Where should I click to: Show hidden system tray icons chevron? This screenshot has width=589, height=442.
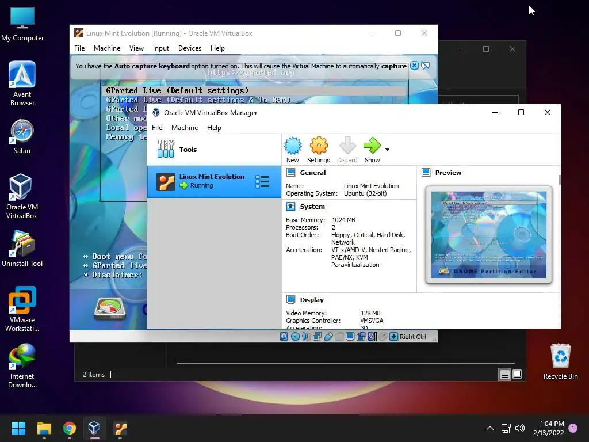pos(490,428)
